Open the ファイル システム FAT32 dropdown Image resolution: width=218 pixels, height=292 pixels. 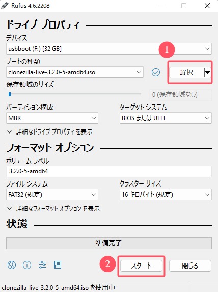(x=52, y=195)
